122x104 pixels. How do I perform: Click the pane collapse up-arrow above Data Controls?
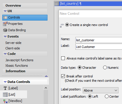46,76
